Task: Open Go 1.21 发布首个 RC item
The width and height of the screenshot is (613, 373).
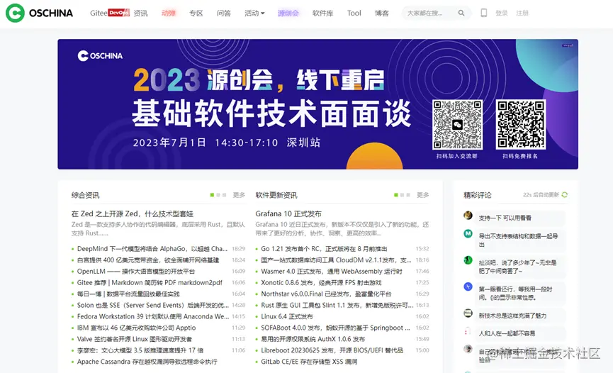Action: pyautogui.click(x=324, y=248)
